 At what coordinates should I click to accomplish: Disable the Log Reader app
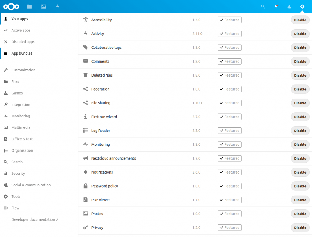point(300,131)
